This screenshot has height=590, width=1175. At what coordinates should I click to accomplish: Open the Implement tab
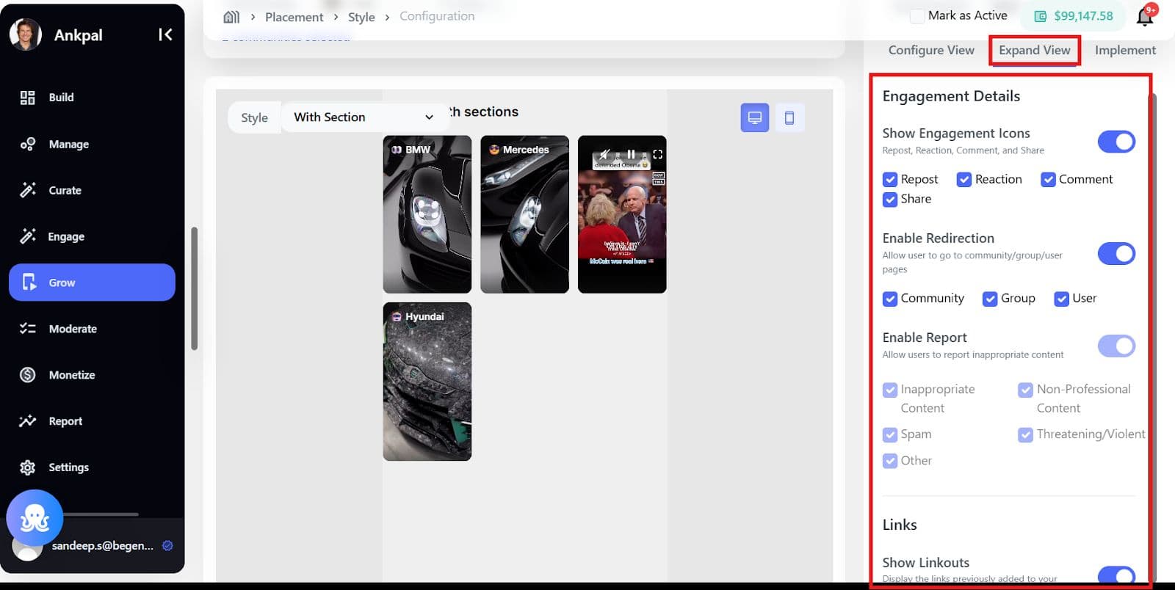1124,50
